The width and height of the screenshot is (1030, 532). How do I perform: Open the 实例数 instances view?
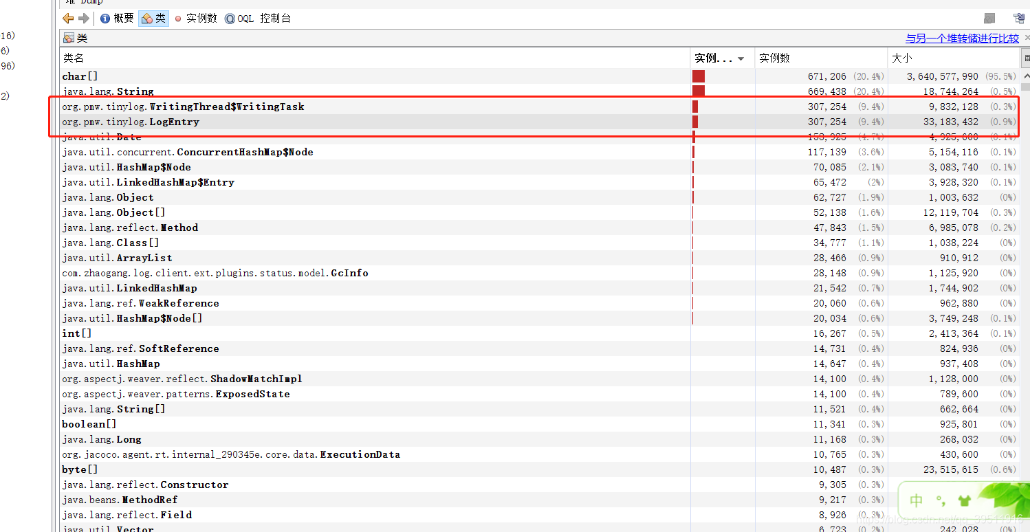pos(196,19)
